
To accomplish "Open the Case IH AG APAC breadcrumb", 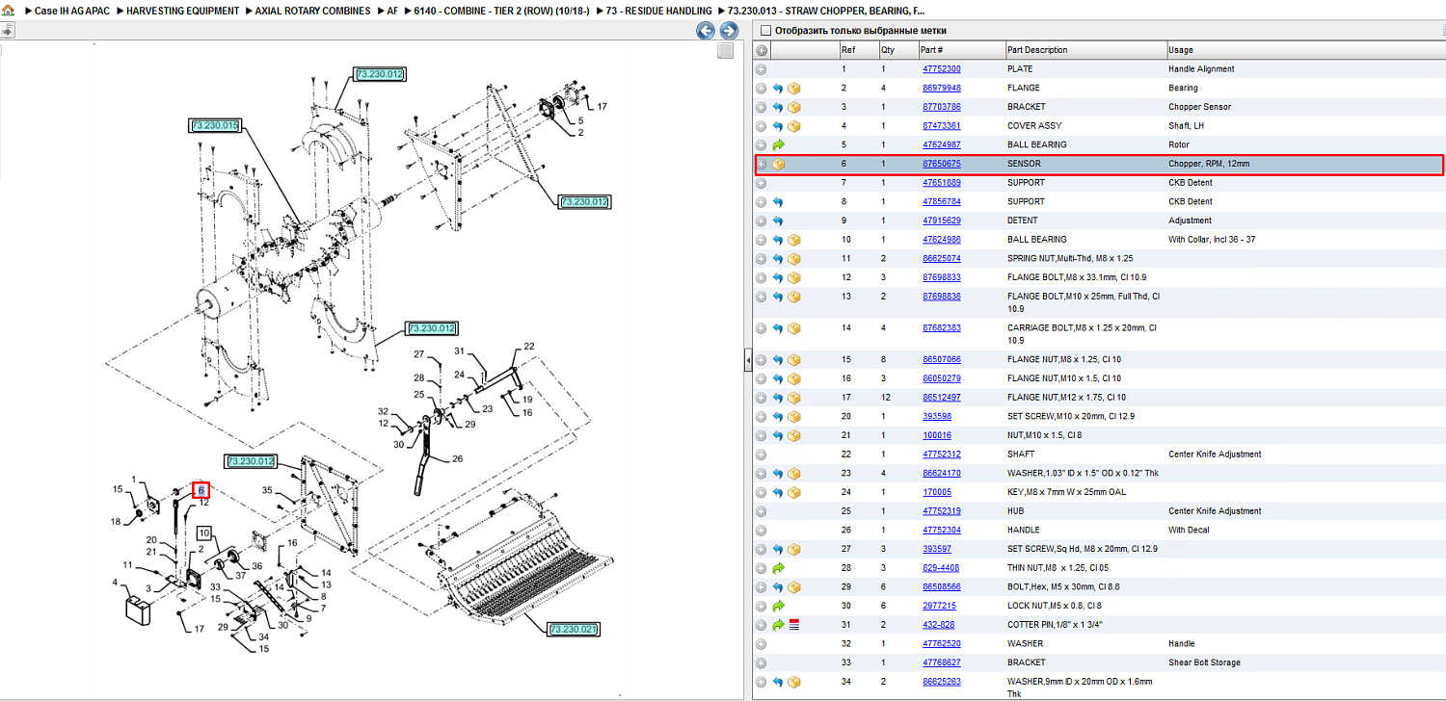I will 72,11.
